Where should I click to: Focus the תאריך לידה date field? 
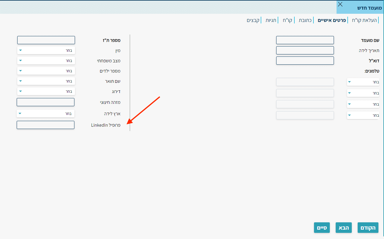305,50
